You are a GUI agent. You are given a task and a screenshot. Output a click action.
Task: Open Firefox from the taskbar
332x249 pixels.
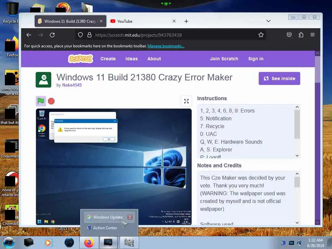point(89,243)
